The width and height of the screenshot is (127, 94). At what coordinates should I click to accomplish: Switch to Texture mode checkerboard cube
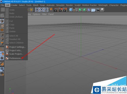pos(2,26)
